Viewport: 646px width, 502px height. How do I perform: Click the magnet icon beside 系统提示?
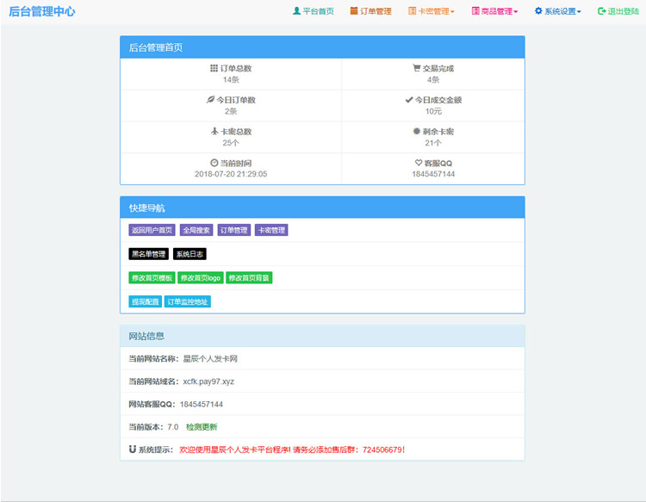click(x=132, y=449)
